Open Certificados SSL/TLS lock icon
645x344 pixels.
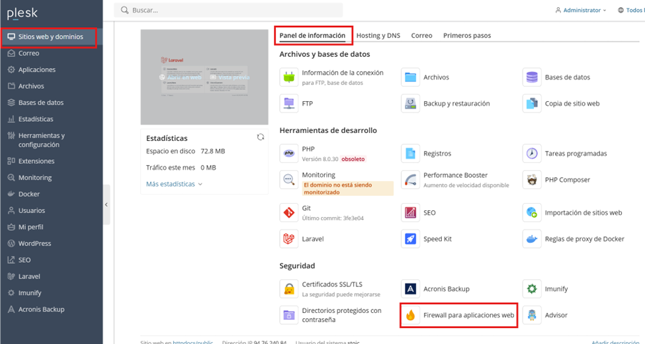point(289,289)
